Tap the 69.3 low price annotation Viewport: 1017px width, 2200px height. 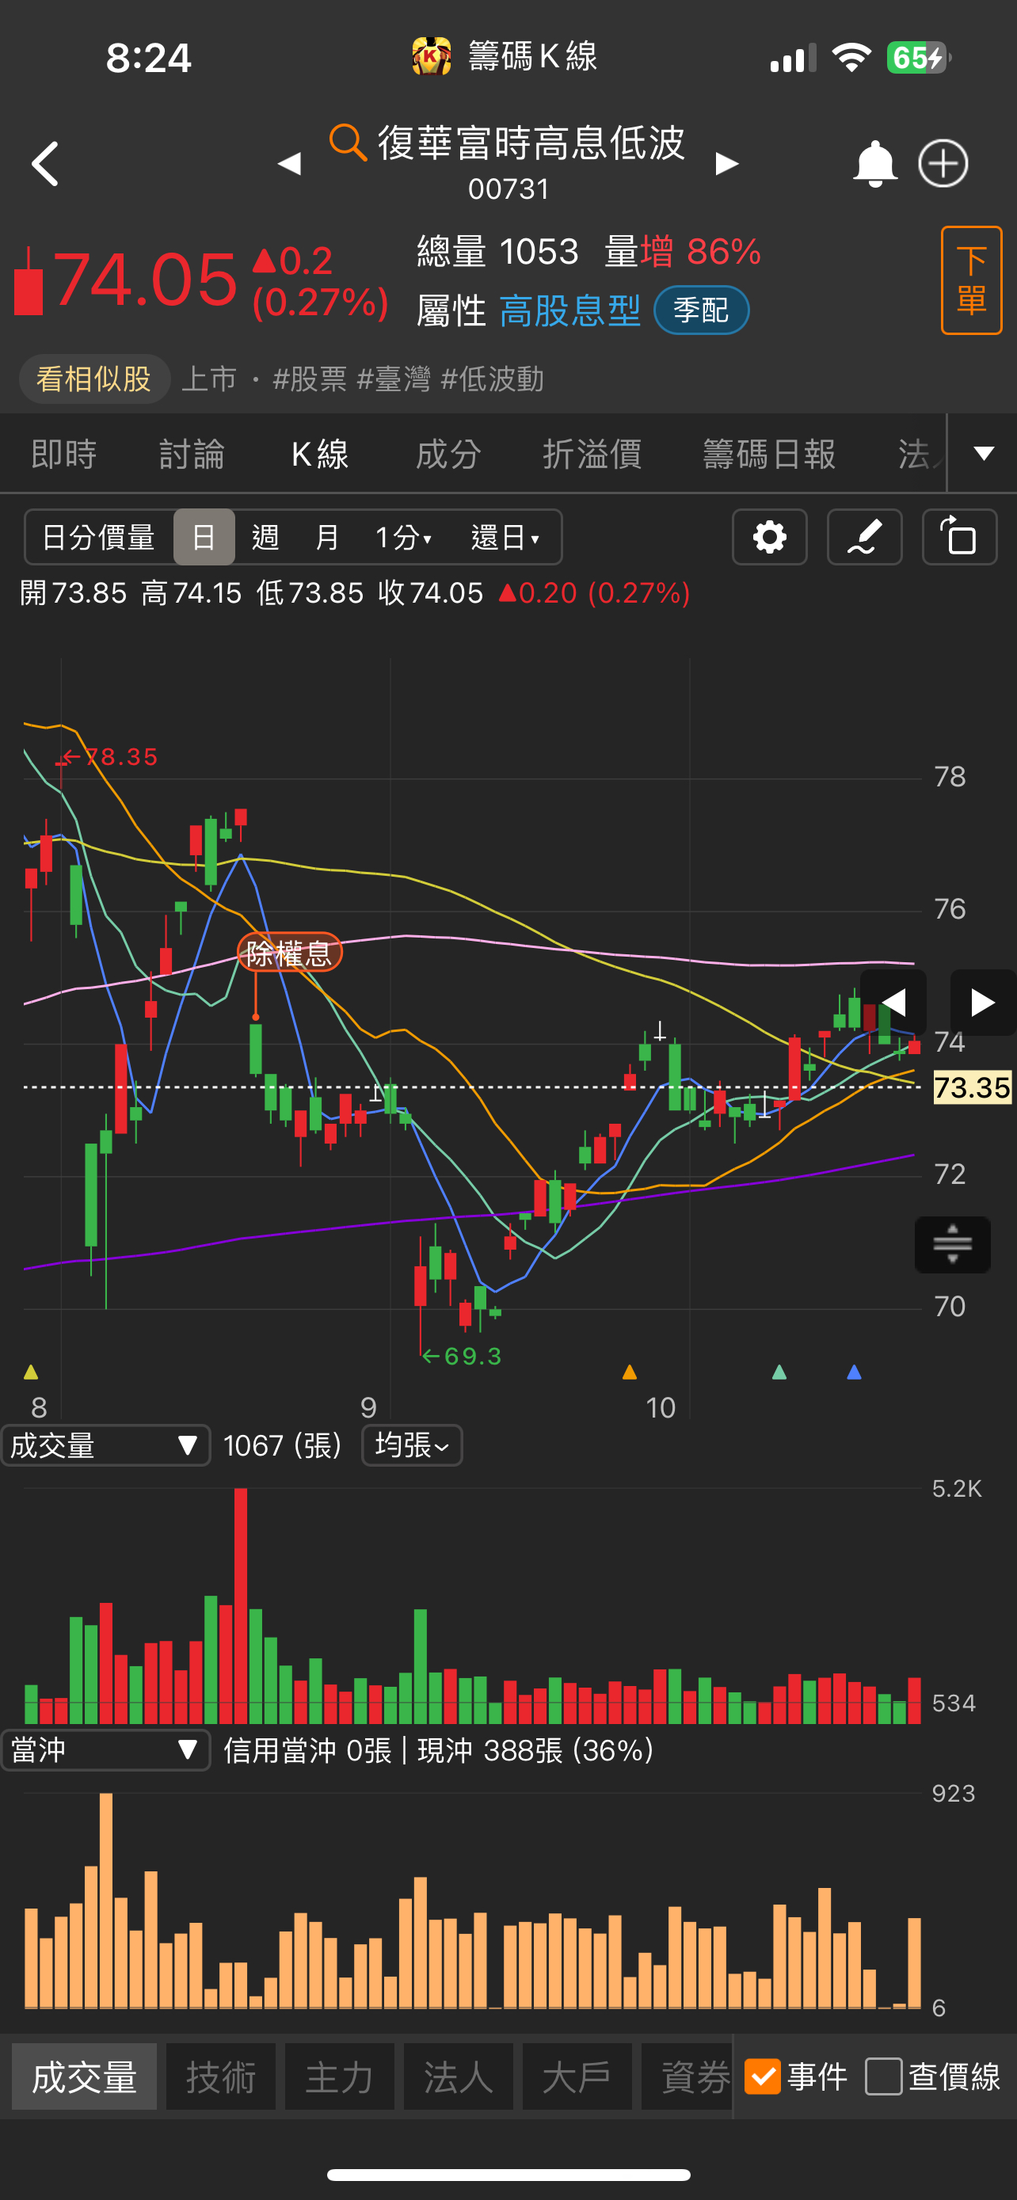(x=462, y=1355)
